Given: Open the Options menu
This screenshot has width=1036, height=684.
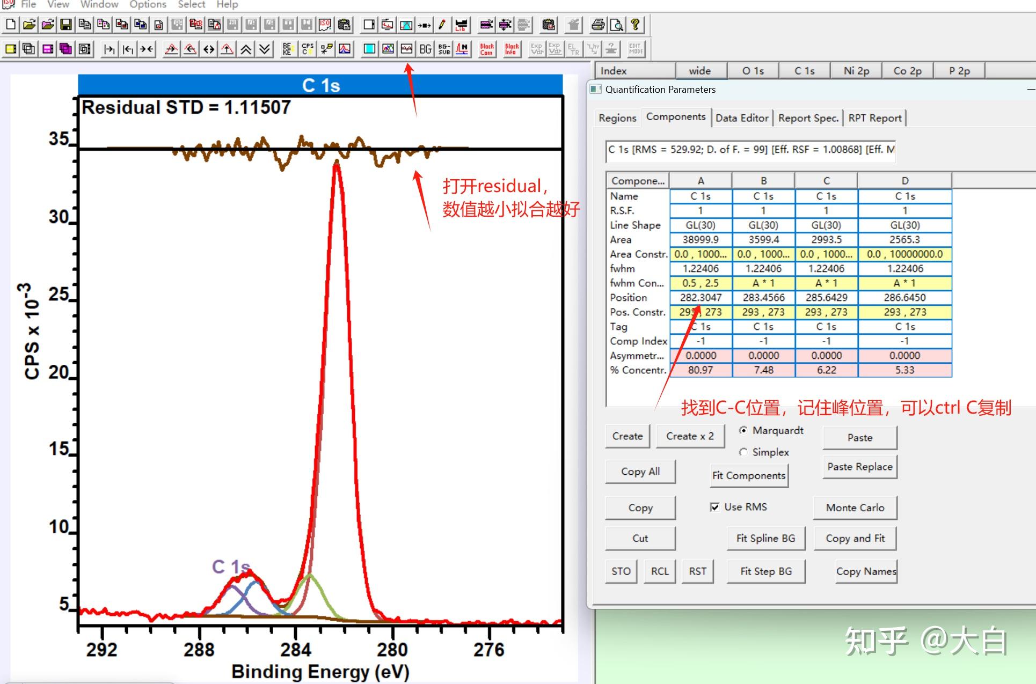Looking at the screenshot, I should tap(148, 4).
